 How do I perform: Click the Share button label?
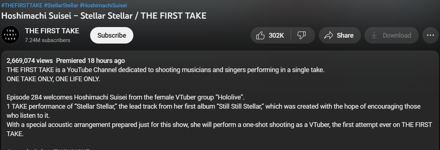point(345,35)
